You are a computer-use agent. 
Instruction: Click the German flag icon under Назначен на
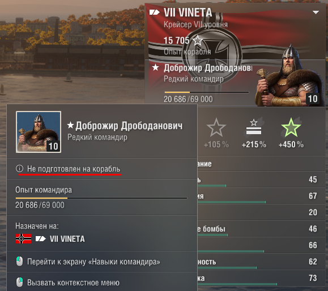click(23, 239)
